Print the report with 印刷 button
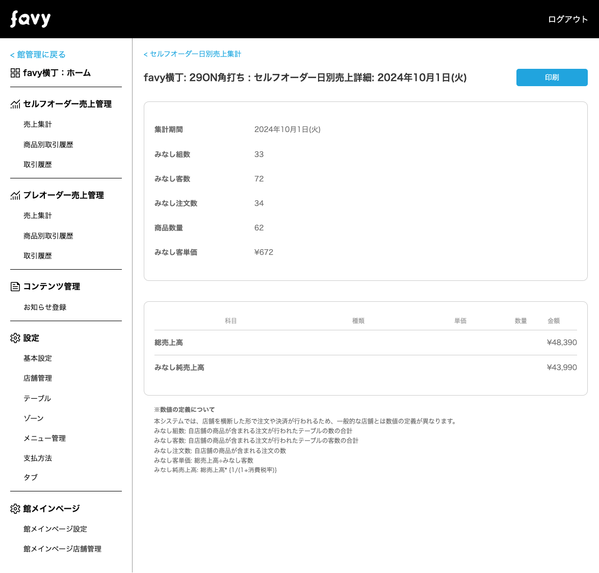Screen dimensions: 599x573 (552, 77)
